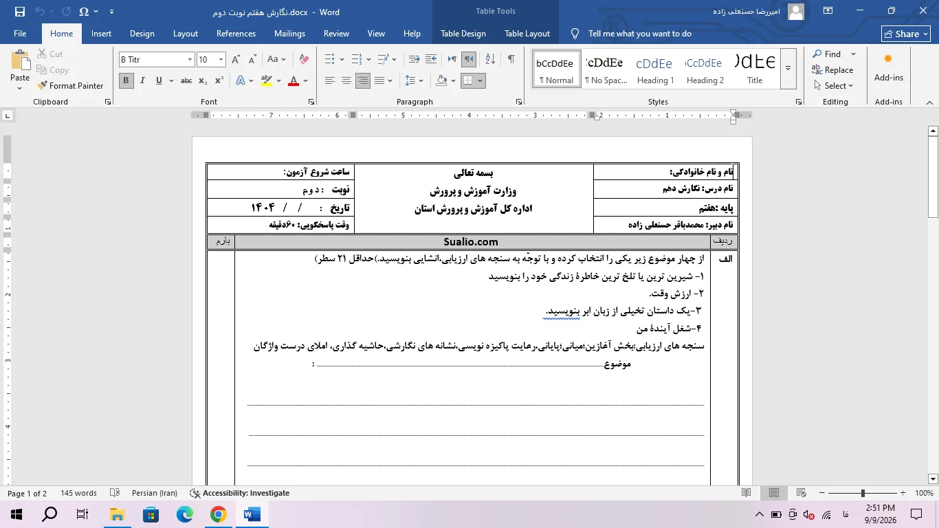This screenshot has height=528, width=939.
Task: Copy the selection in Clipboard group
Action: (x=52, y=69)
